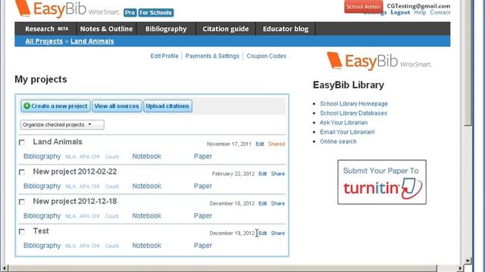The width and height of the screenshot is (485, 272).
Task: Click the Contact link in header
Action: pyautogui.click(x=440, y=12)
